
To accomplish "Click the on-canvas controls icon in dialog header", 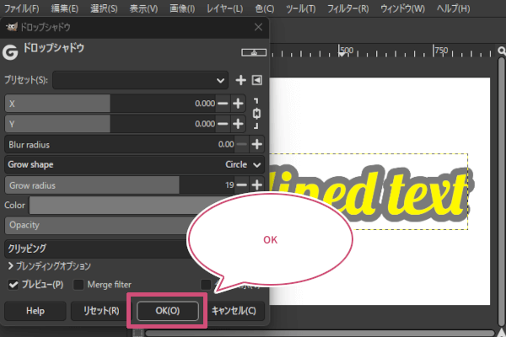I will (250, 52).
